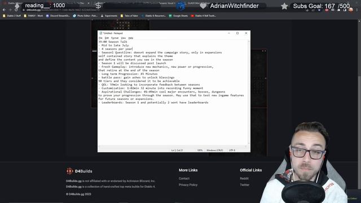
Task: Open the FAMILY - Work bookmark folder
Action: (x=33, y=16)
